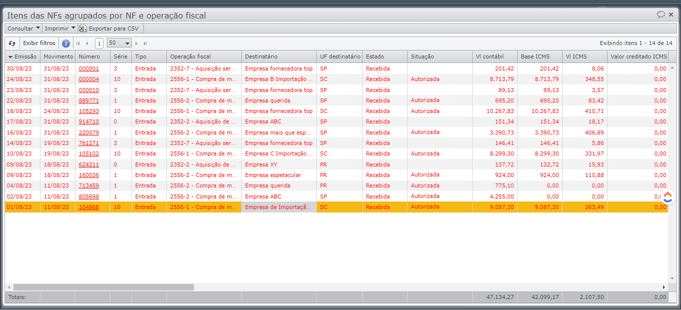681x310 pixels.
Task: Select Empresa espetacular destinatário cell
Action: click(x=279, y=175)
